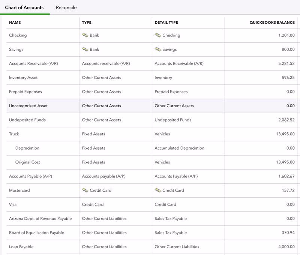Click bank feed icon in Checking Type cell
Image resolution: width=300 pixels, height=255 pixels.
pos(85,35)
